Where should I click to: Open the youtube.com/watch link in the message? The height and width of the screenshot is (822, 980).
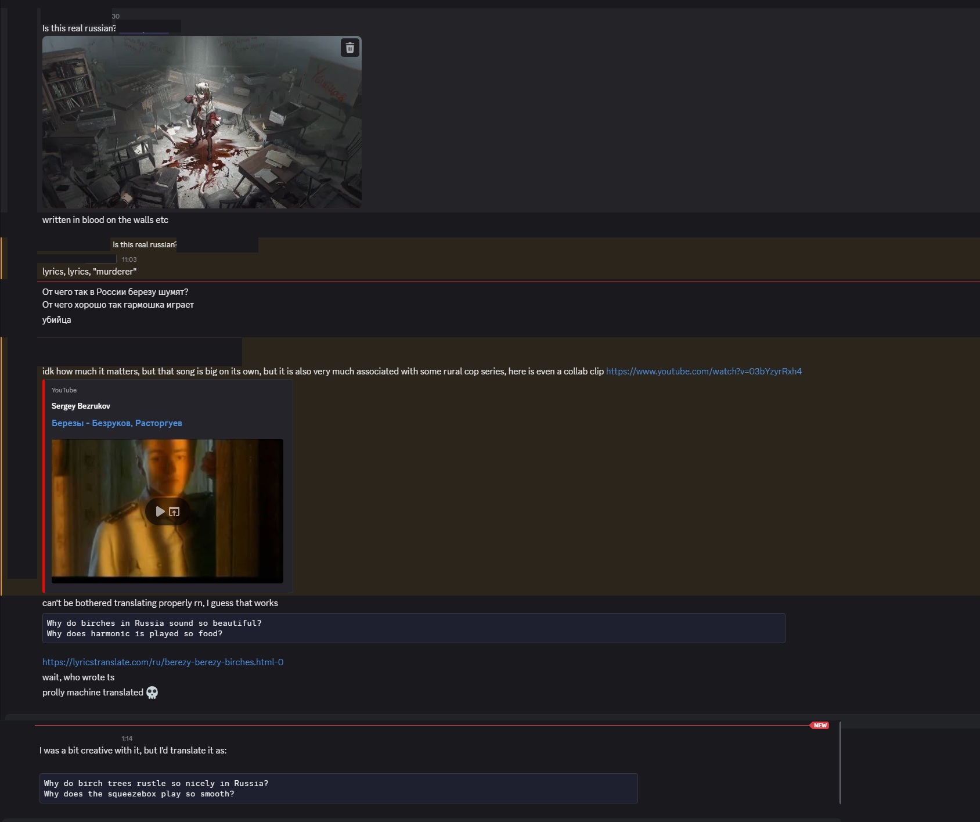tap(704, 372)
